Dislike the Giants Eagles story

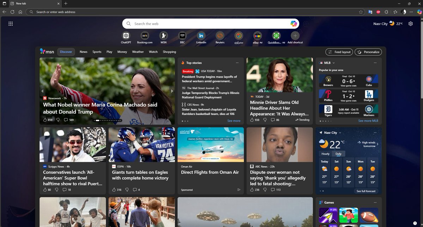pos(127,190)
